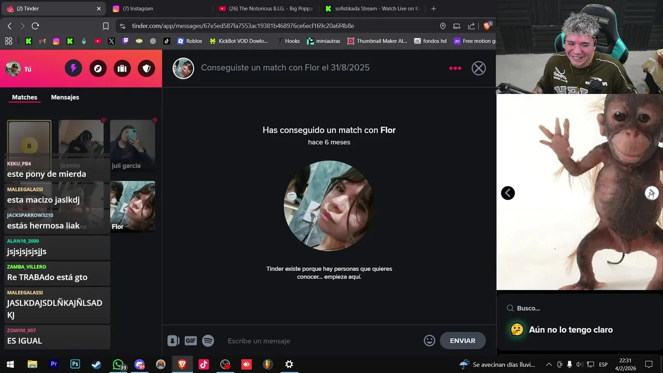Open the KickBot VOD Downloader bookmark
663x373 pixels.
(239, 41)
